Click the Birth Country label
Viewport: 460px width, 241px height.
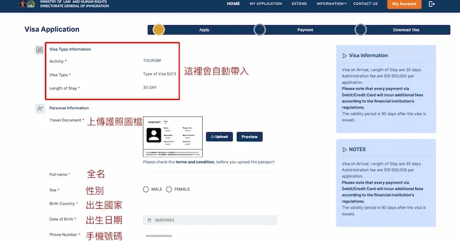62,204
